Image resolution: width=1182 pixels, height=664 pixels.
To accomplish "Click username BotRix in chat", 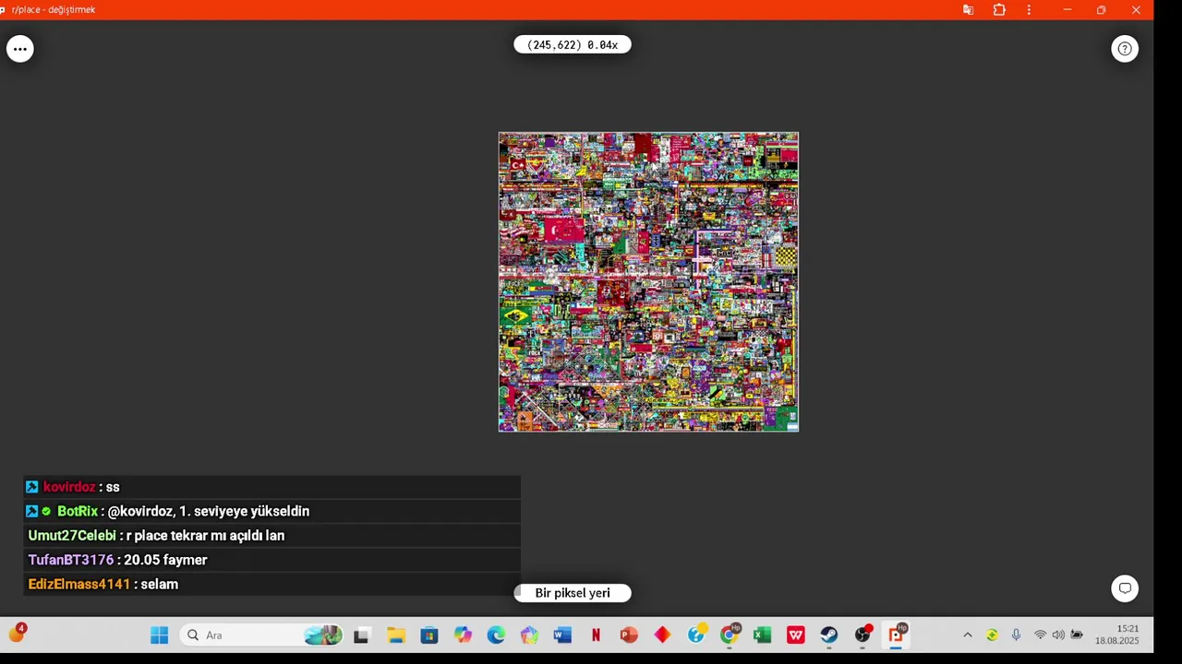I will point(78,511).
